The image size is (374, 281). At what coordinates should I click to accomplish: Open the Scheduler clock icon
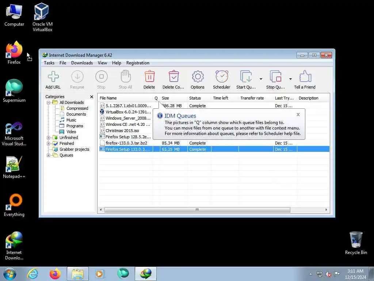pyautogui.click(x=222, y=76)
